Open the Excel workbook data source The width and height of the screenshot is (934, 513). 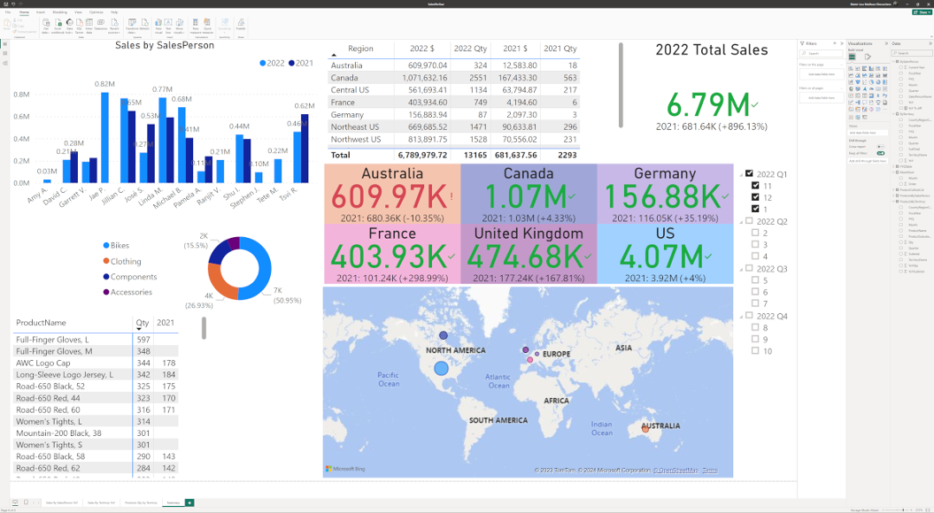pos(58,27)
